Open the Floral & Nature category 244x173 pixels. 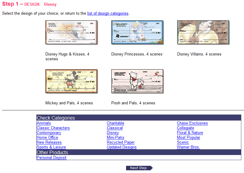[190, 133]
